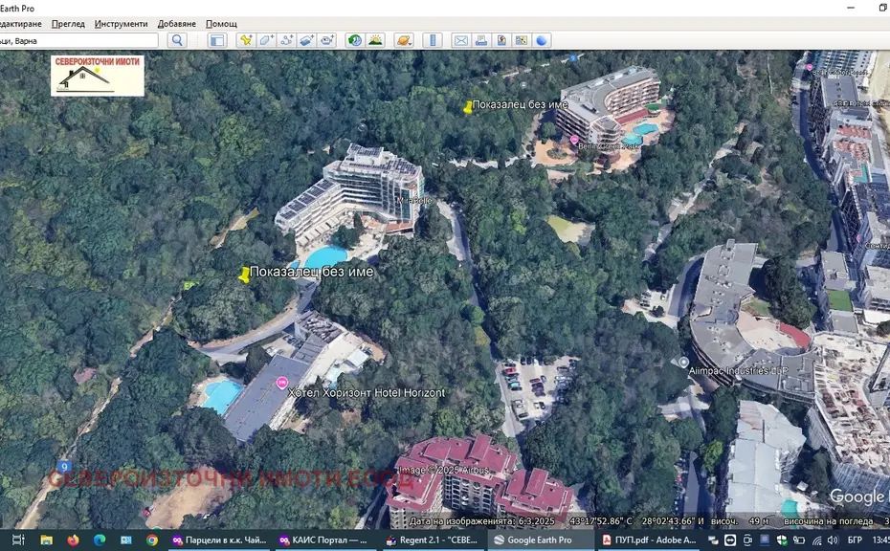Toggle sunlight across the landscape
The height and width of the screenshot is (551, 890).
(x=375, y=40)
